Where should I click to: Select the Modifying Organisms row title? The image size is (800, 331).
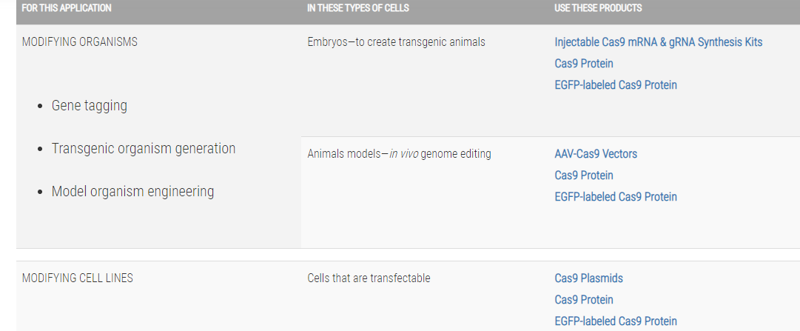click(x=80, y=42)
